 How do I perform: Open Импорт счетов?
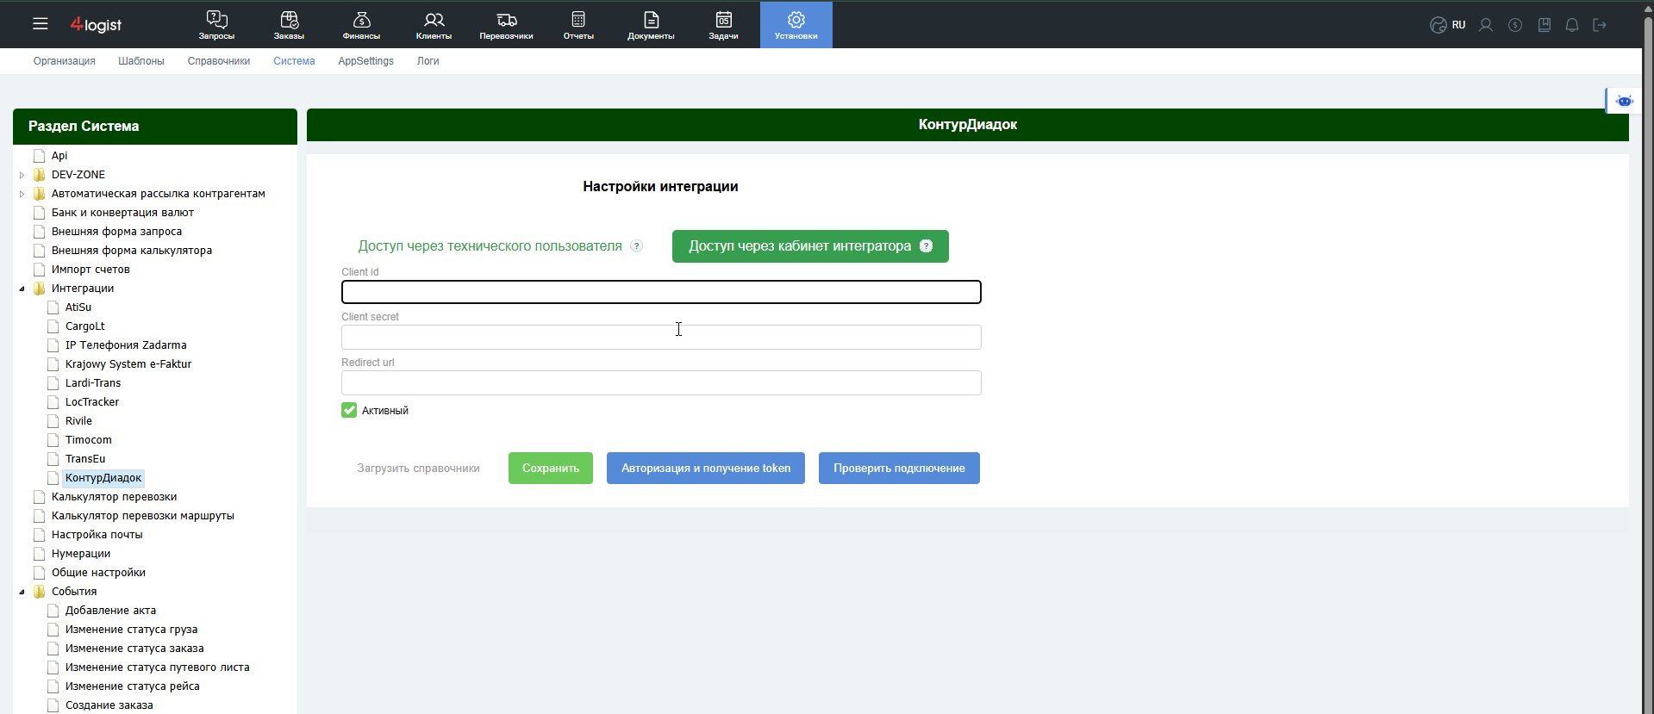click(91, 270)
